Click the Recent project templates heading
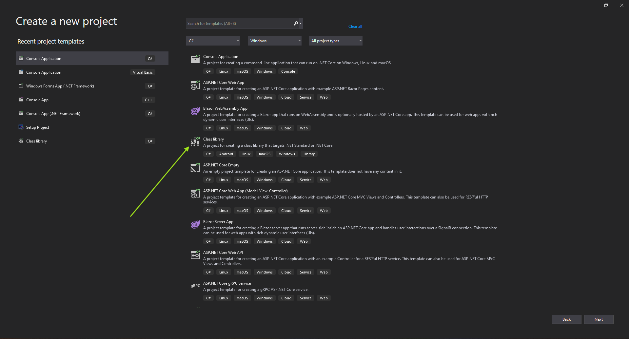 point(51,41)
